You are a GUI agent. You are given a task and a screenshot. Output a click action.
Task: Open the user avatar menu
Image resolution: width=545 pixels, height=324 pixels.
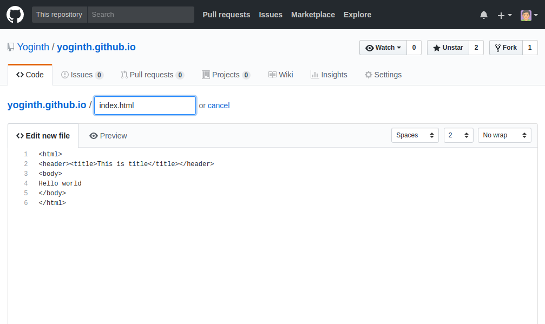[529, 15]
